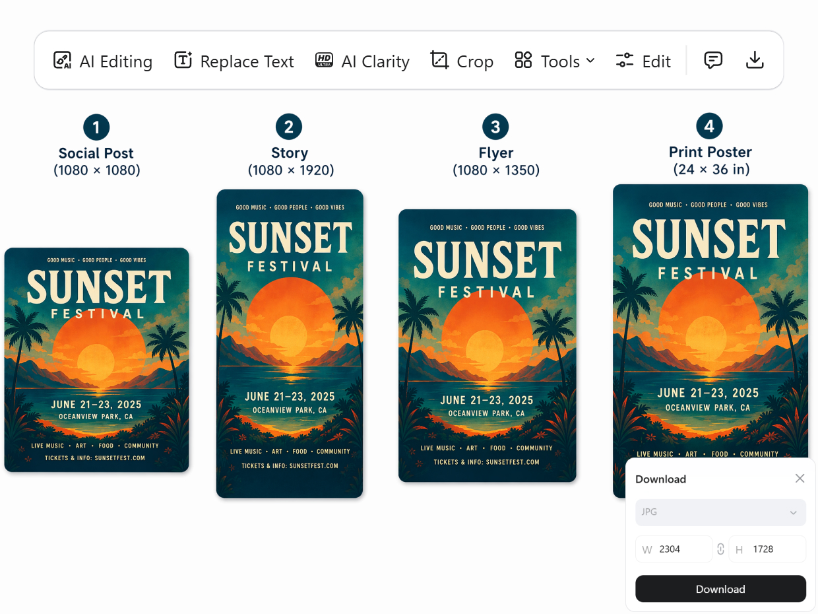Click the "(1080 × 1920)" size text
818x614 pixels.
(x=291, y=170)
